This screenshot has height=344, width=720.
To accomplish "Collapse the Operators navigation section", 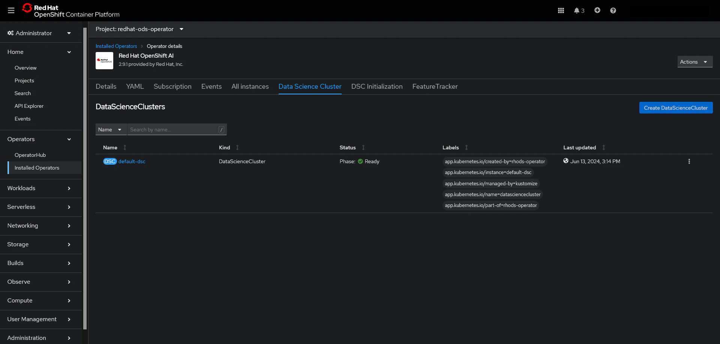I will [x=41, y=139].
